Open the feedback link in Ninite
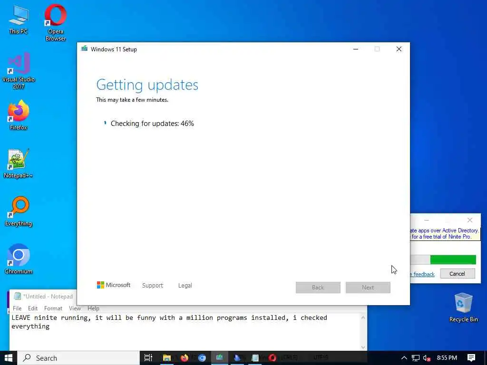Image resolution: width=487 pixels, height=365 pixels. coord(423,274)
